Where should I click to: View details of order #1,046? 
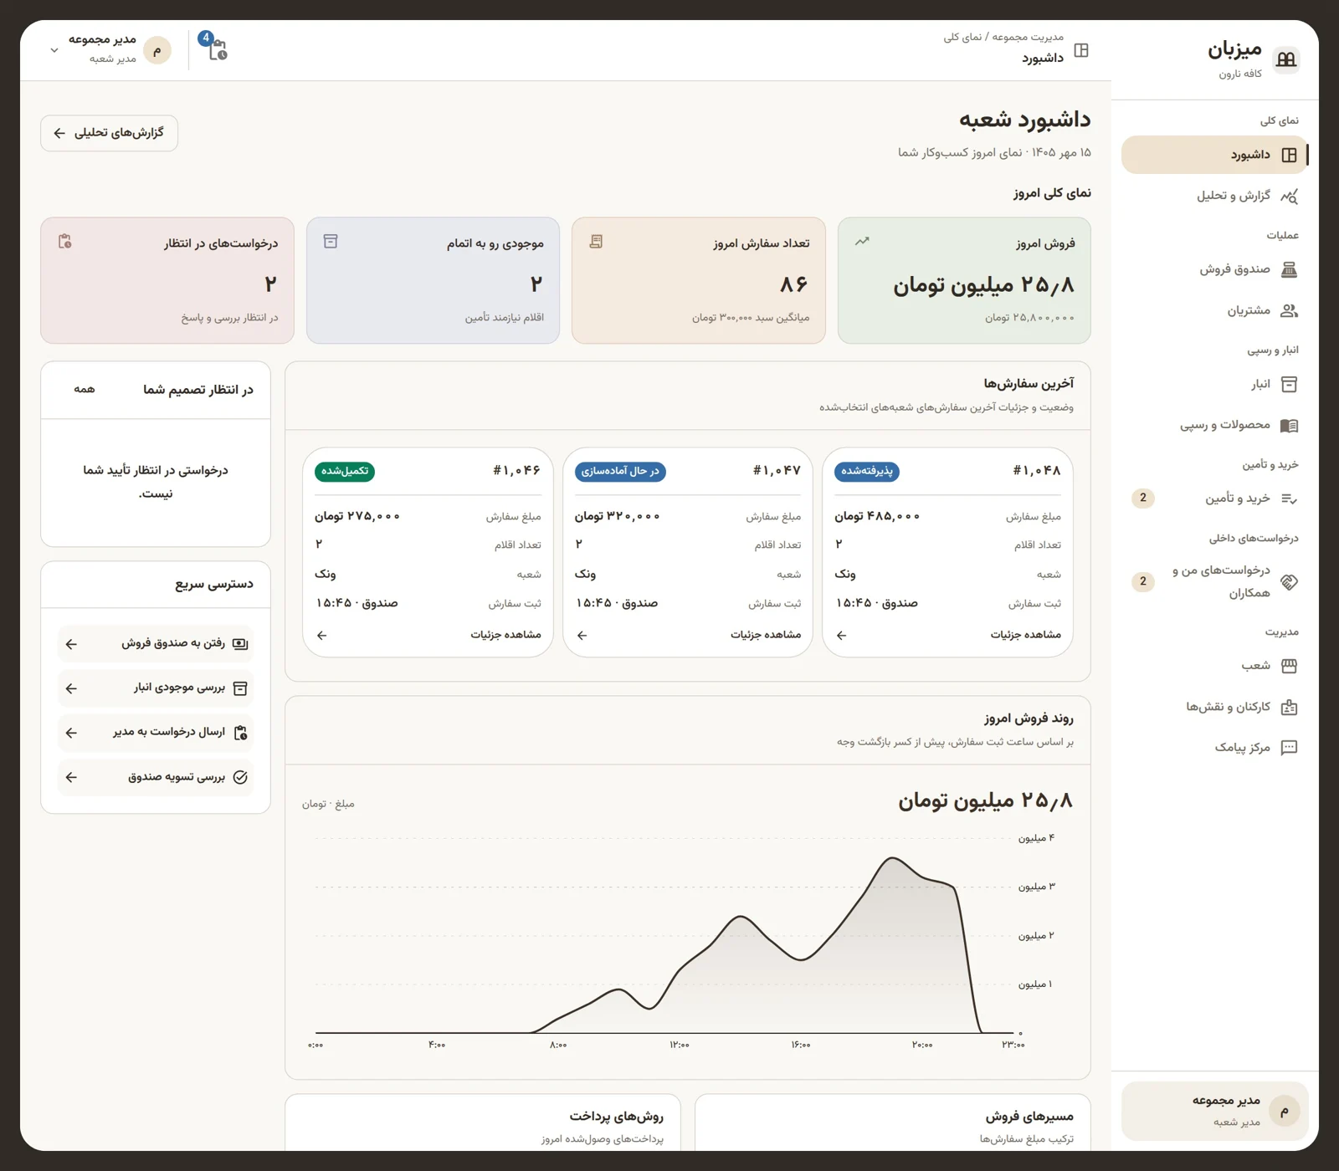(x=428, y=635)
